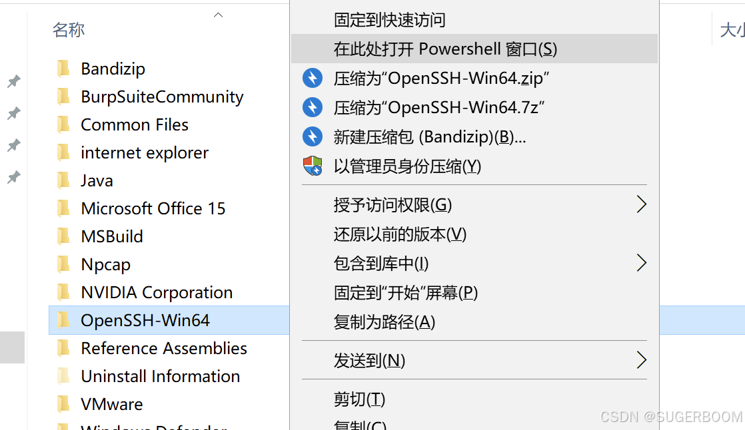The width and height of the screenshot is (745, 430).
Task: Click Bandizip icon beside OpenSSH-Win64.zip entry
Action: 313,79
